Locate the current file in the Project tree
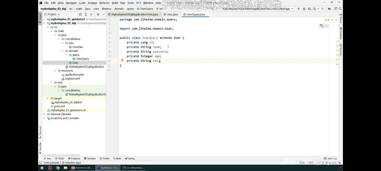This screenshot has width=381, height=171. (x=80, y=14)
